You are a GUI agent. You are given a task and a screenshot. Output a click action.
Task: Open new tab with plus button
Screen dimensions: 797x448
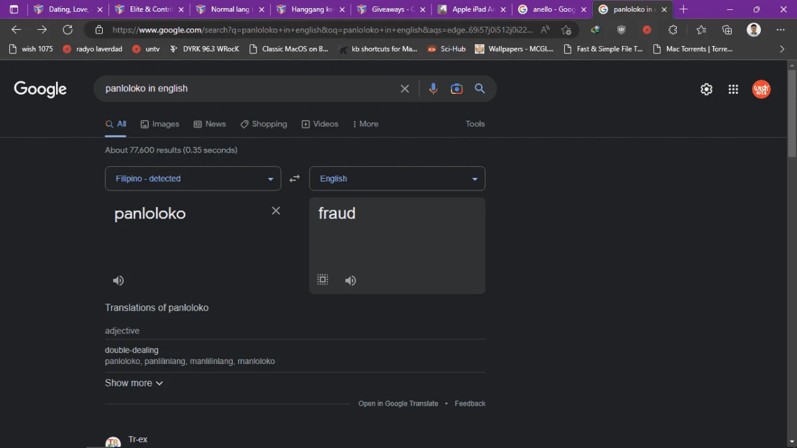[684, 9]
